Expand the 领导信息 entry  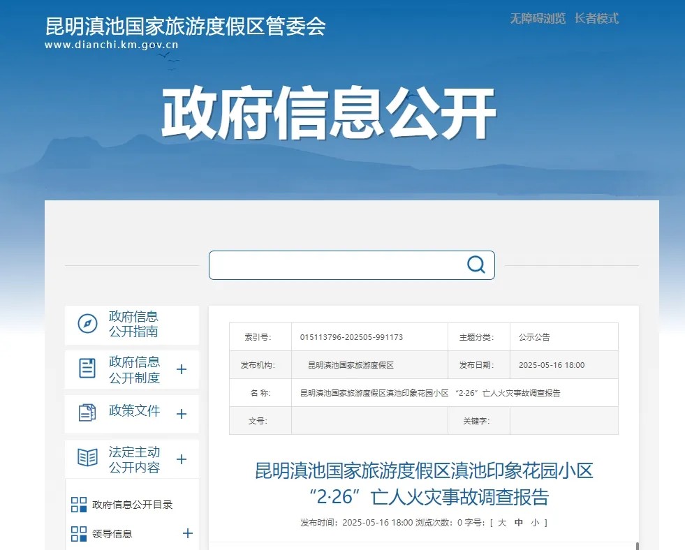pyautogui.click(x=187, y=533)
